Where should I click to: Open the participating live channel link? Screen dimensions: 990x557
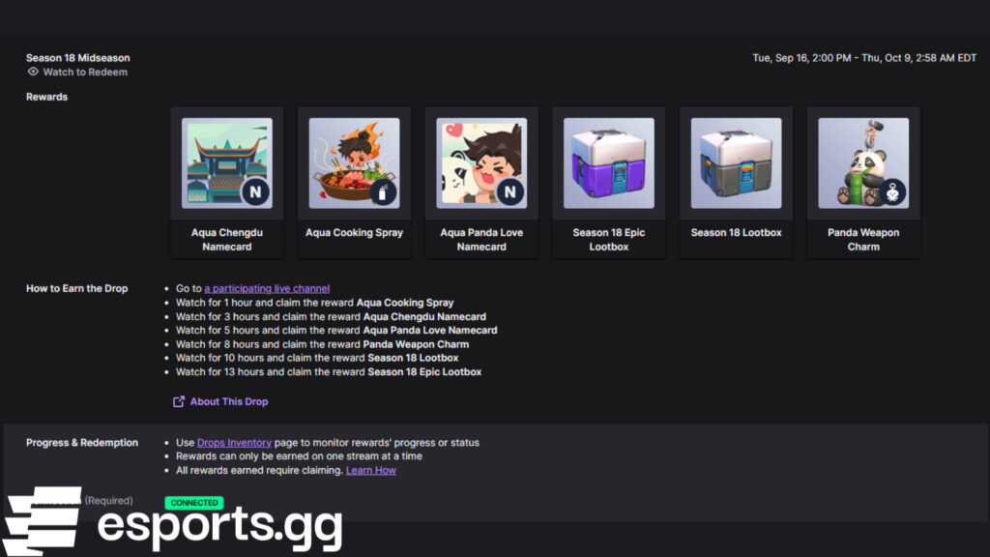[x=267, y=288]
